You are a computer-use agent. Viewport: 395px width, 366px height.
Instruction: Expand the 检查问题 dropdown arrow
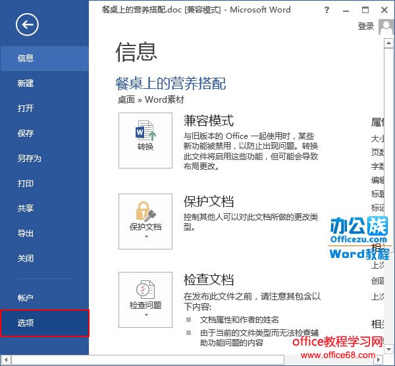tap(146, 315)
